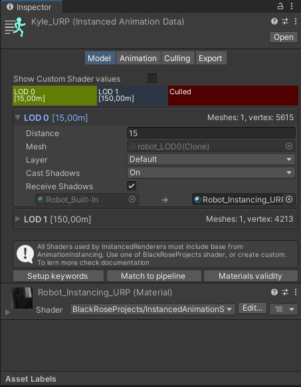
Task: Open the Inspector tab kebab menu
Action: tap(292, 6)
